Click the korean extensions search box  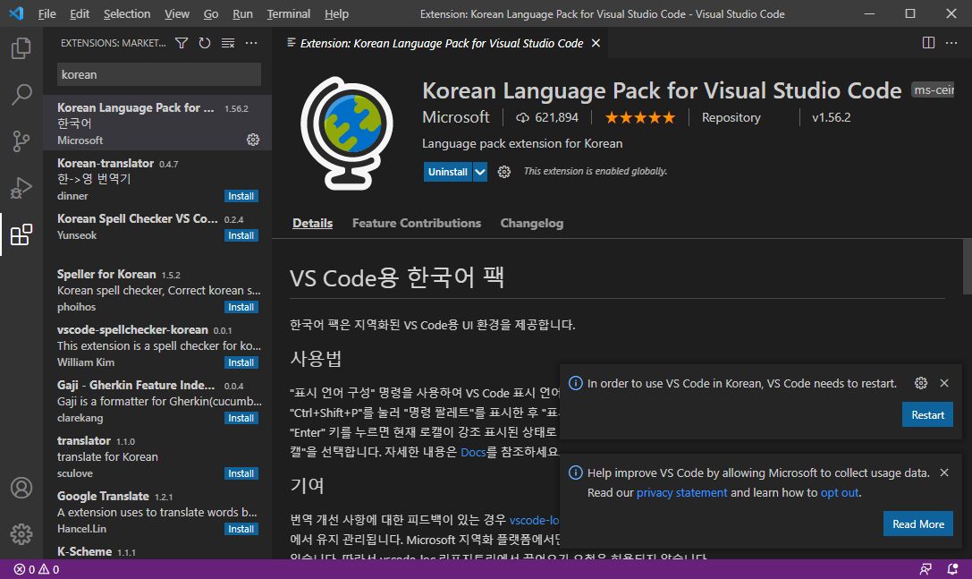pyautogui.click(x=158, y=74)
